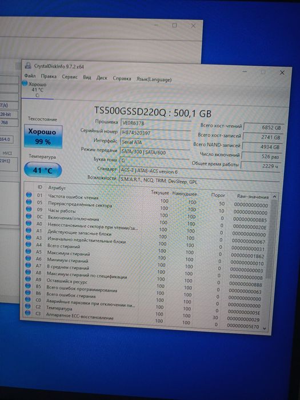The width and height of the screenshot is (300, 400).
Task: Select the Аппаратное ECC-восстановление attribute row
Action: [142, 320]
